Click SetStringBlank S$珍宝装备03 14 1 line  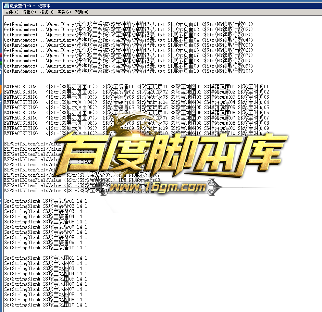click(45, 211)
